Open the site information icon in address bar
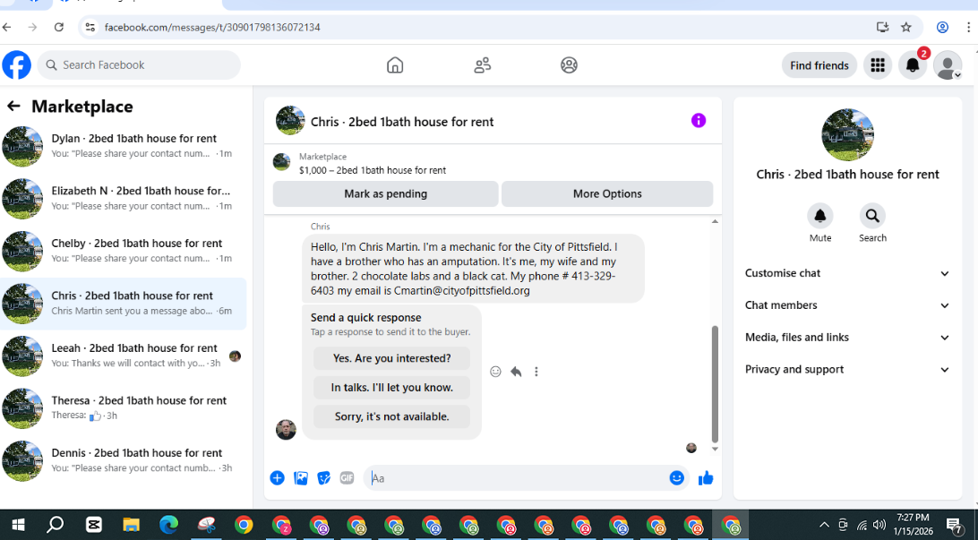This screenshot has height=540, width=978. click(x=90, y=28)
